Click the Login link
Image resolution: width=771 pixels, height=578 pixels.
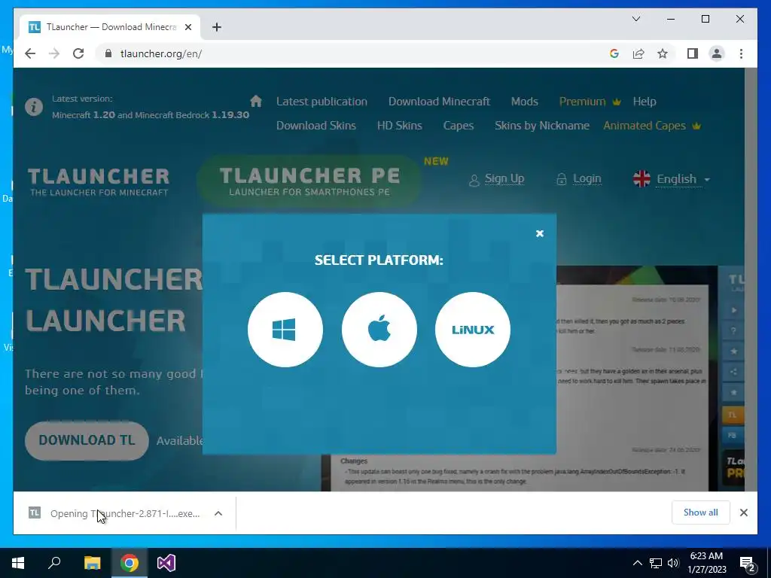(579, 179)
